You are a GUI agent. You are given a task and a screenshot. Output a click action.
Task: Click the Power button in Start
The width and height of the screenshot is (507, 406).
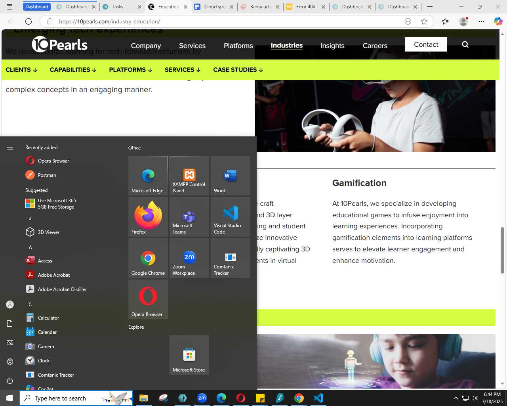(x=10, y=381)
